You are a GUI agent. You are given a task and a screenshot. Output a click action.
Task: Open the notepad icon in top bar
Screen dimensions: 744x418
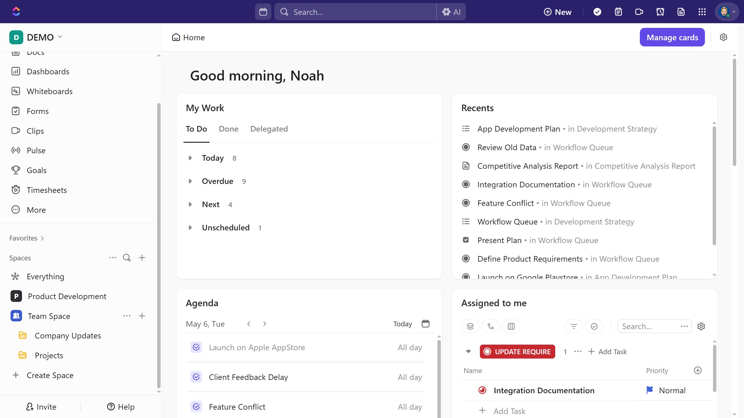pos(618,12)
